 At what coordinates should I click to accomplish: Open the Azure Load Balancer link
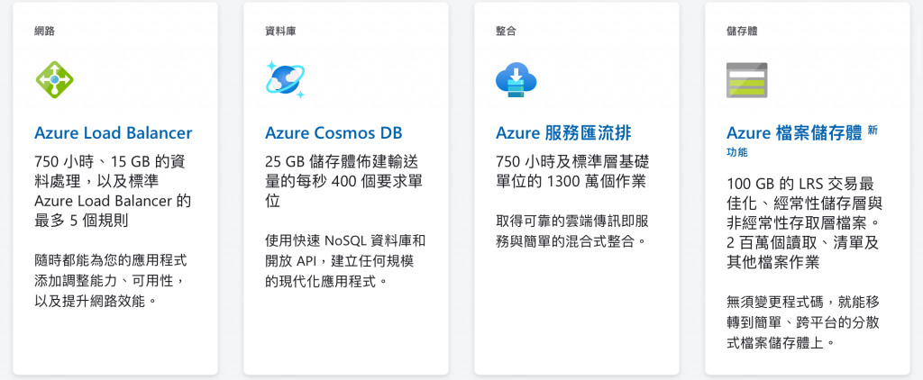(x=113, y=133)
